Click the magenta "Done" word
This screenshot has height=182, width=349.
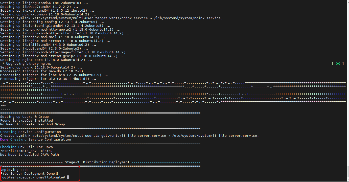(4, 140)
